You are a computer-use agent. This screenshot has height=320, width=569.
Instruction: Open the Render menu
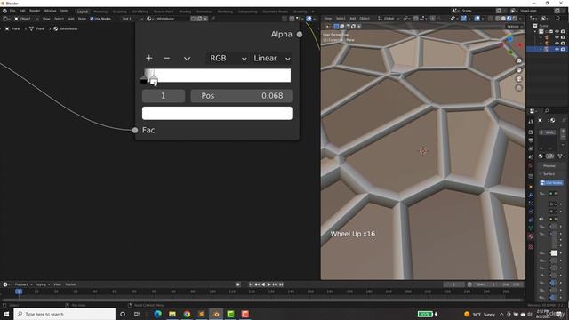click(x=35, y=11)
